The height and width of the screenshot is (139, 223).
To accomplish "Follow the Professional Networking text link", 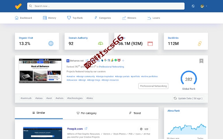I will pos(111,67).
